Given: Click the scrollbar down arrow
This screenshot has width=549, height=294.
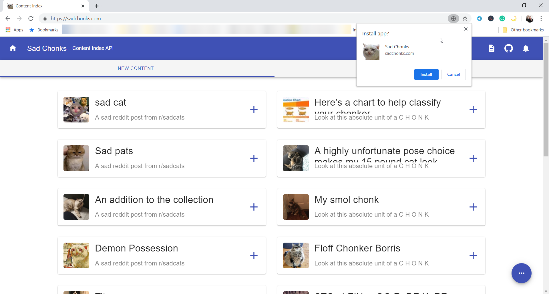Looking at the screenshot, I should click(546, 291).
